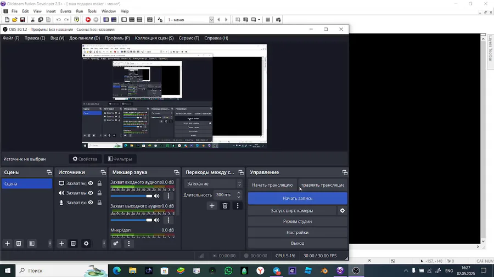Open advanced audio properties gears icon
The height and width of the screenshot is (277, 494).
coord(116,244)
